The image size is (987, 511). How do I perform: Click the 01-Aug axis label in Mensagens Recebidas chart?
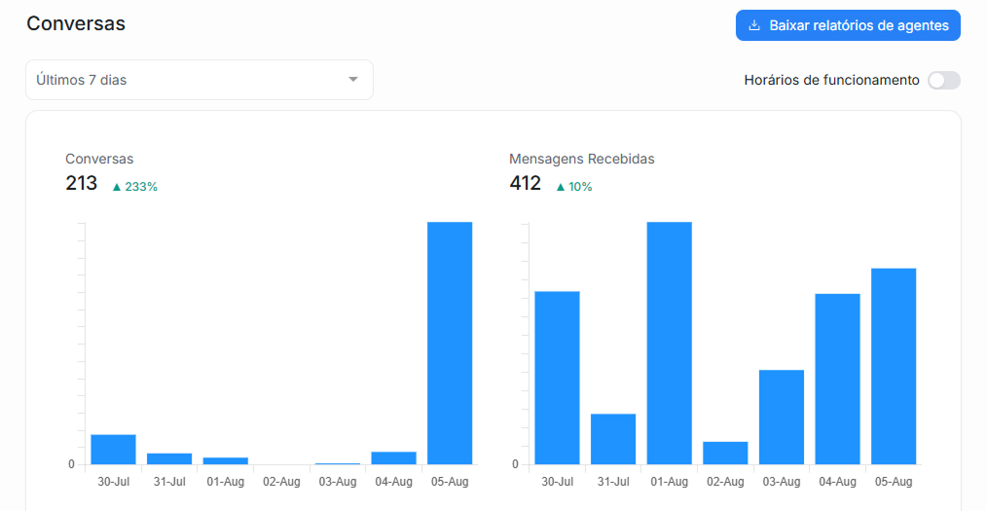click(669, 482)
